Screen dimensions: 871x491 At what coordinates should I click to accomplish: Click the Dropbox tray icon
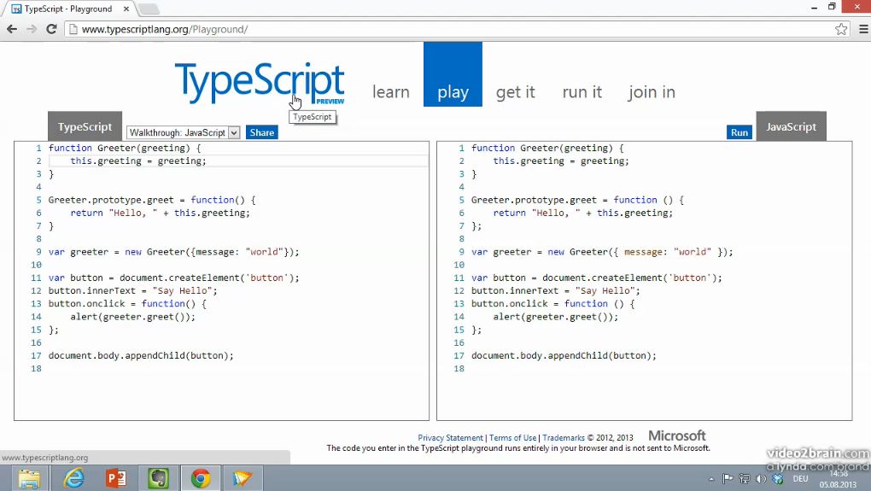click(778, 479)
